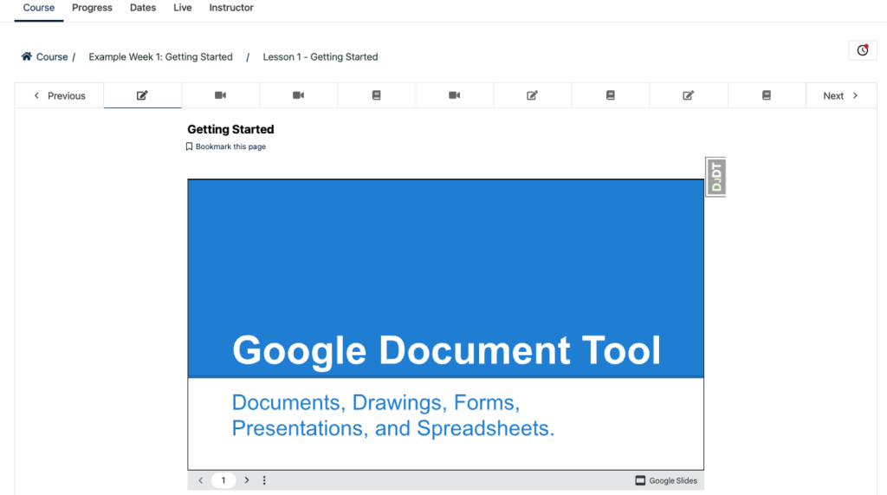Open the Course tab
This screenshot has height=495, width=887.
coord(38,8)
